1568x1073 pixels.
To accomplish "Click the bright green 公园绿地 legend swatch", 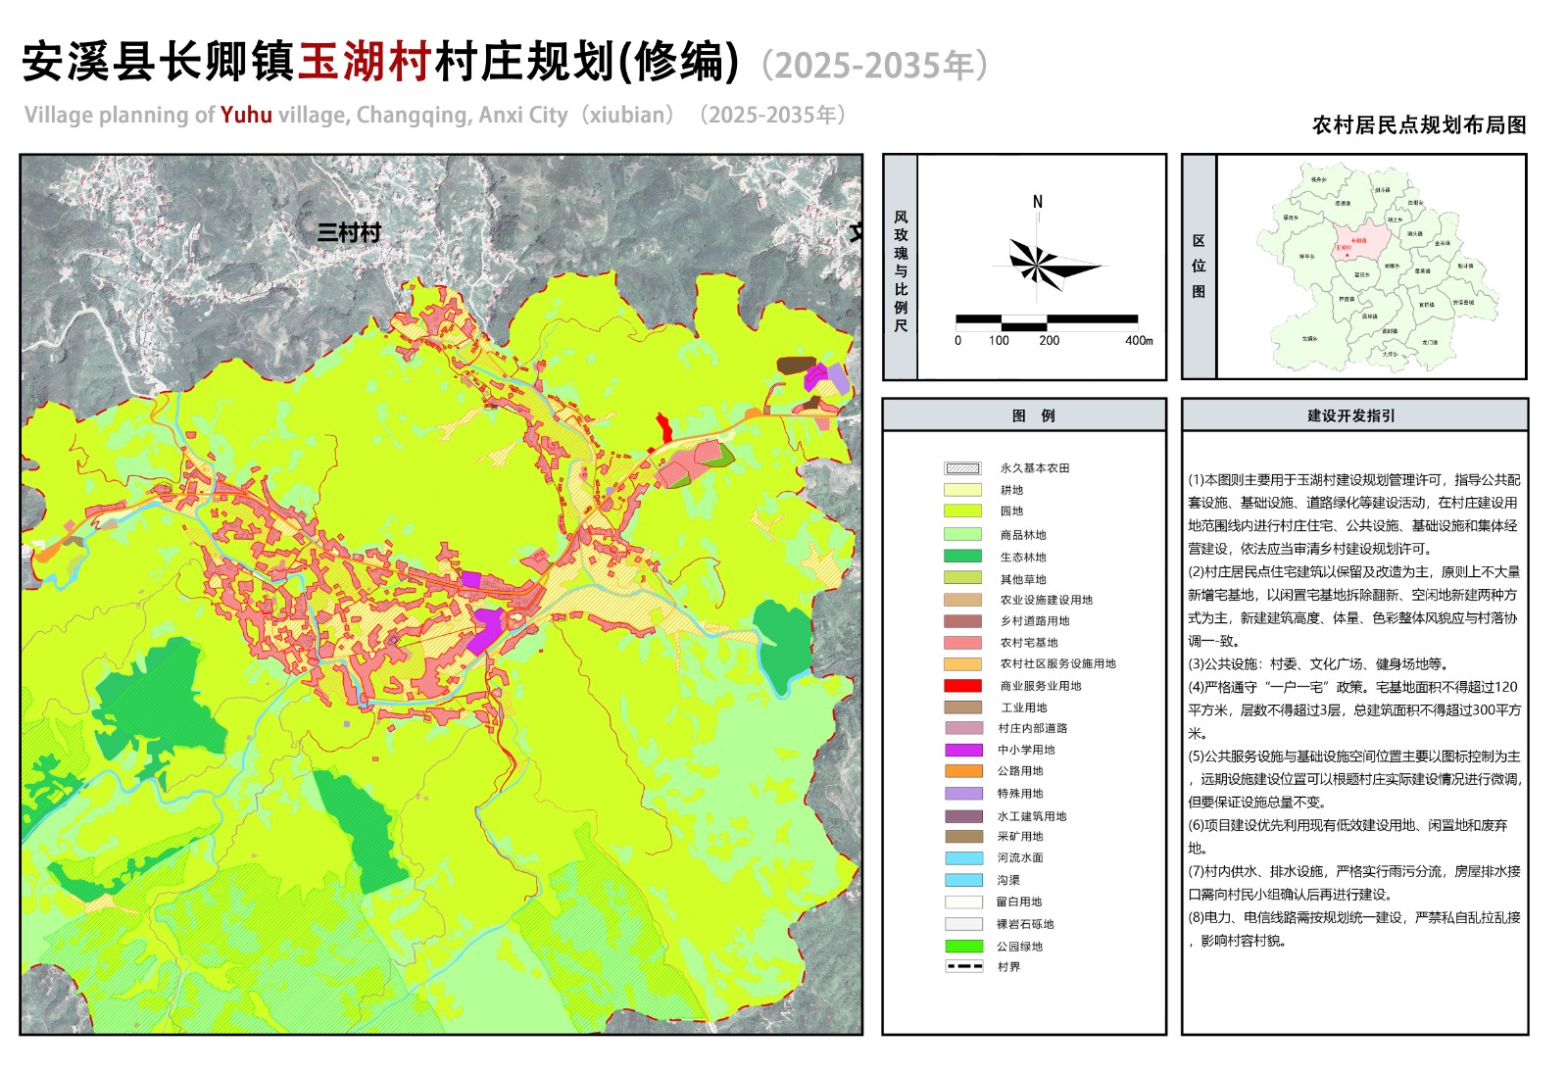I will pos(962,947).
